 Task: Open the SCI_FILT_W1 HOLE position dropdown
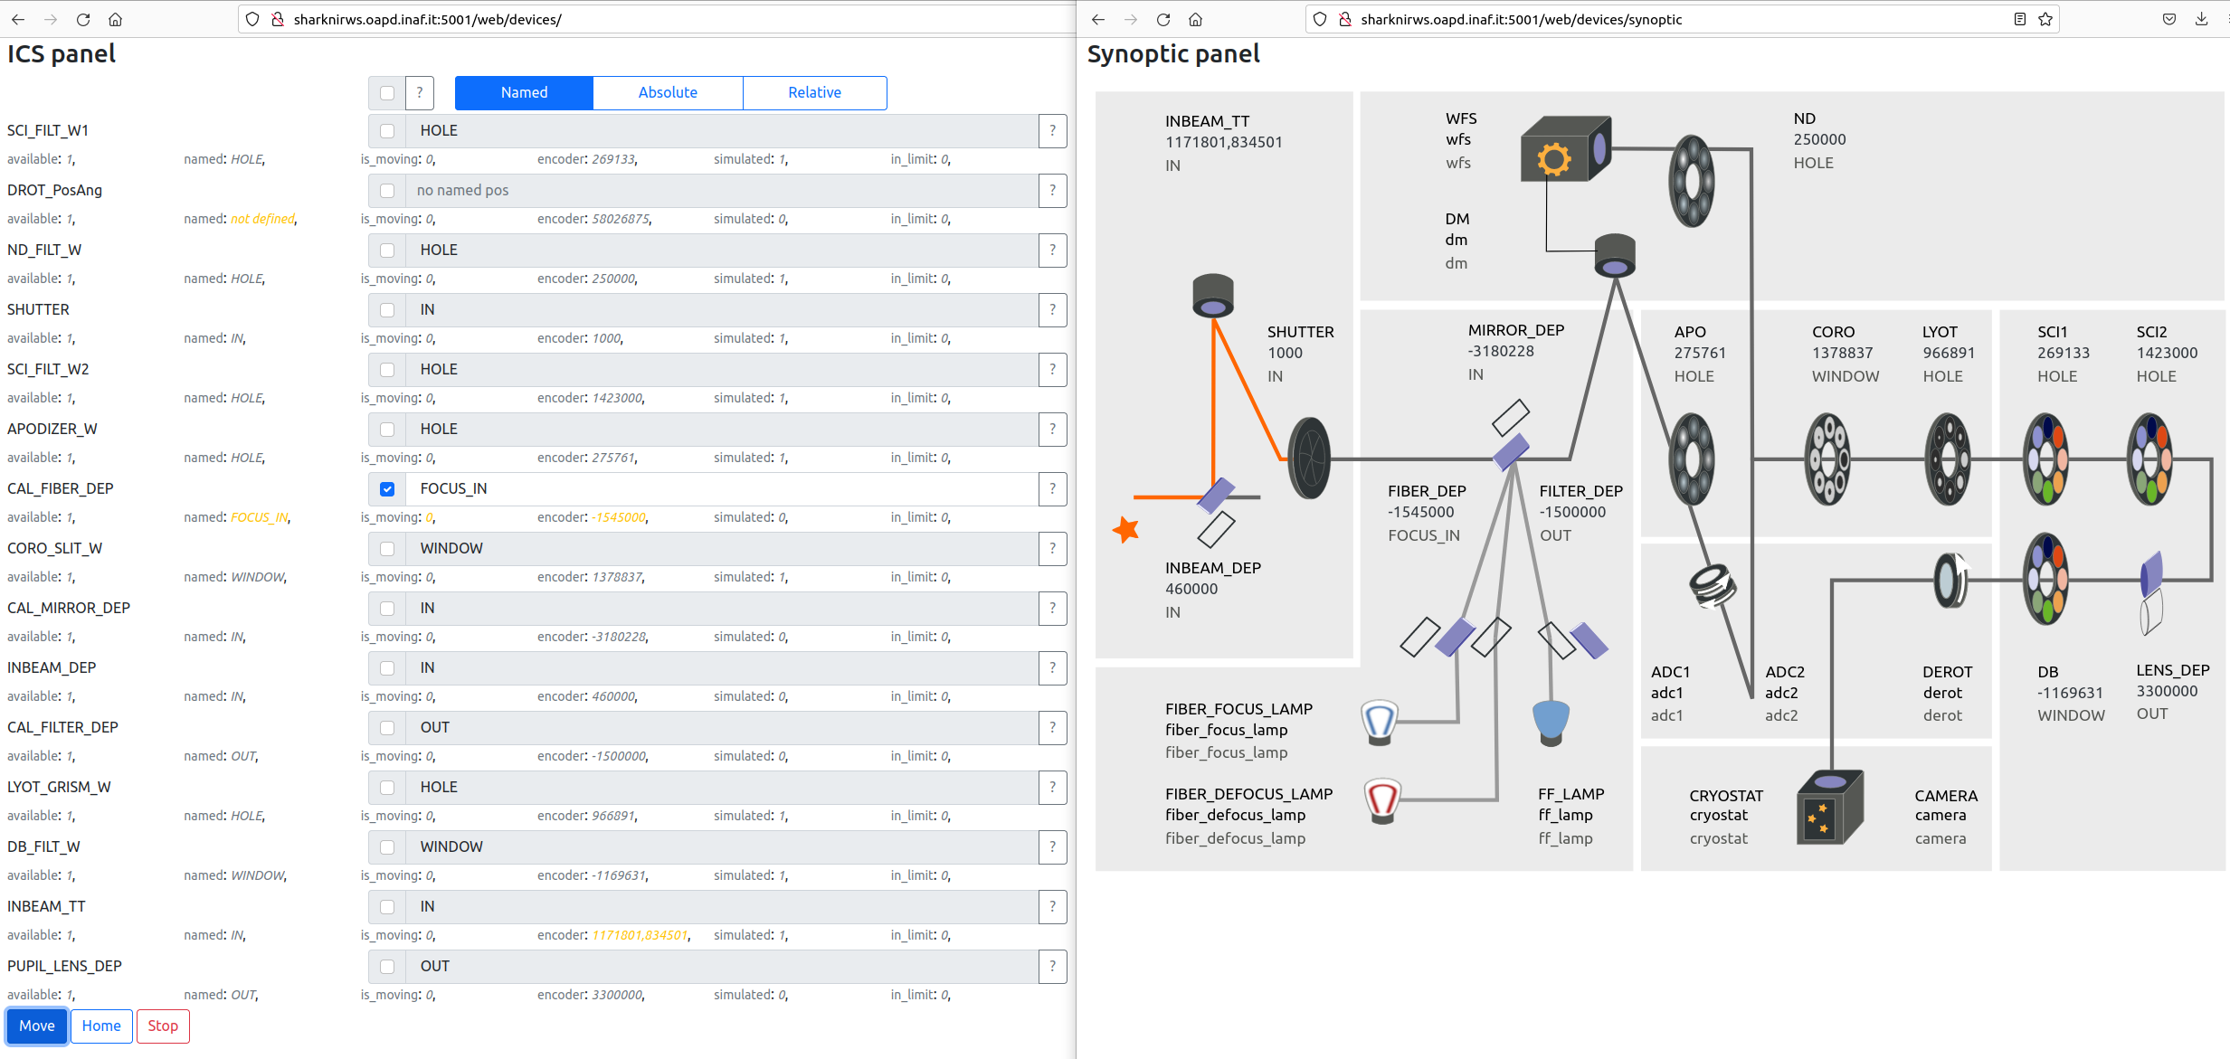[721, 131]
